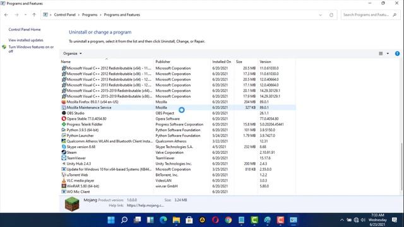Expand the view options dropdown arrow

tap(388, 54)
